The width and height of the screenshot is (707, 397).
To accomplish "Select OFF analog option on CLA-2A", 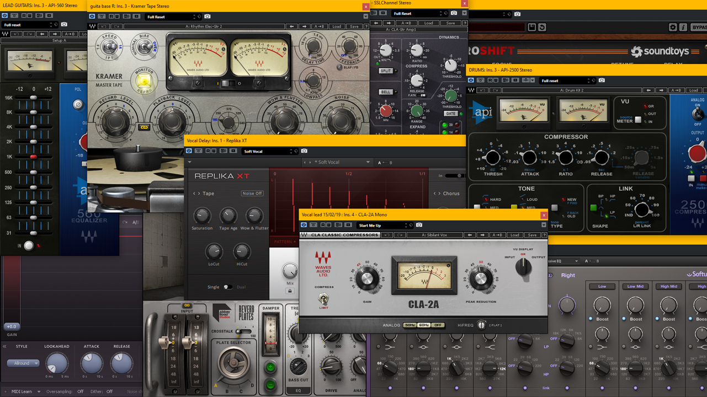I will tap(438, 325).
